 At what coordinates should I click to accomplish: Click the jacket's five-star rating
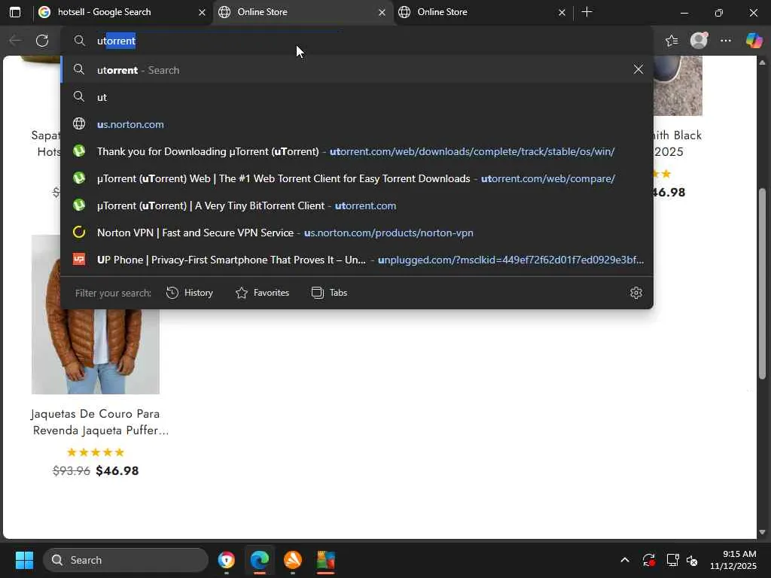click(x=96, y=452)
